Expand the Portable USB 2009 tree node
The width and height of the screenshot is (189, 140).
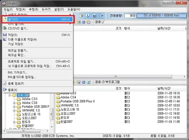pos(14,107)
